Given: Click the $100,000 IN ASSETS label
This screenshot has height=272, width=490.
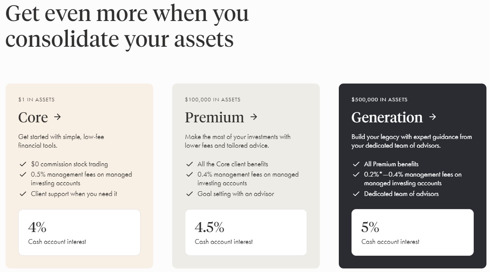Looking at the screenshot, I should tap(213, 100).
